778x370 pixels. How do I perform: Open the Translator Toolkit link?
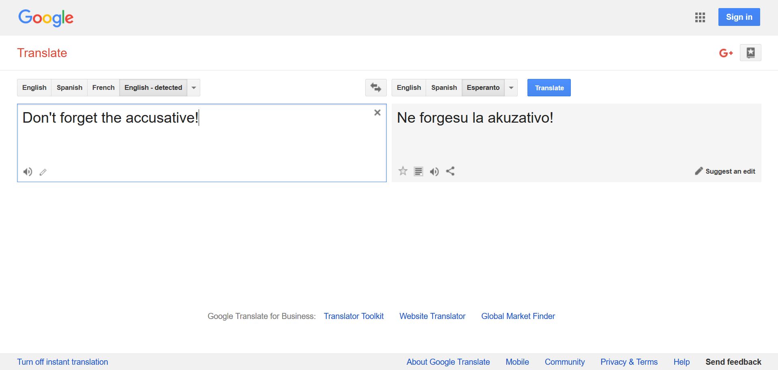pos(353,316)
